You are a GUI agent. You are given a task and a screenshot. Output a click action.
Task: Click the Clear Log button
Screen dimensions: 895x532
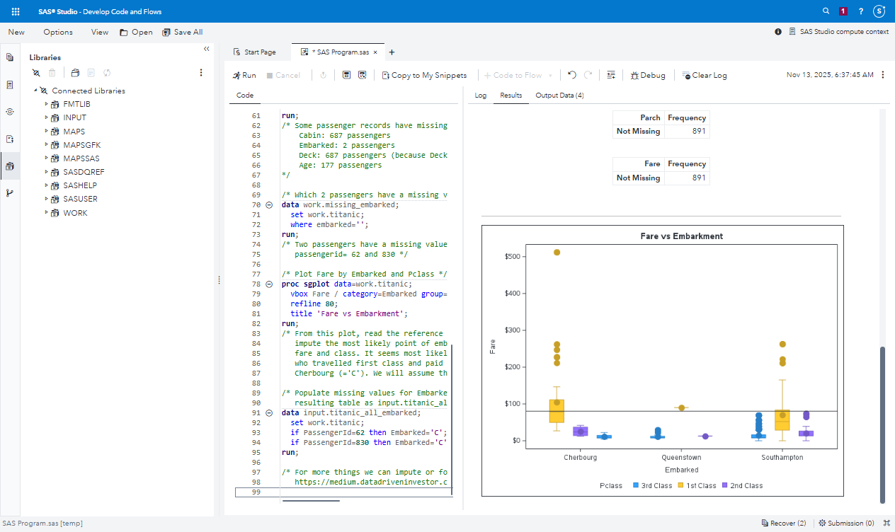click(705, 75)
